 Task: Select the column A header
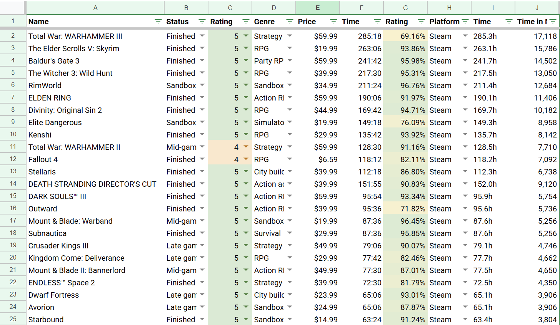[x=95, y=8]
